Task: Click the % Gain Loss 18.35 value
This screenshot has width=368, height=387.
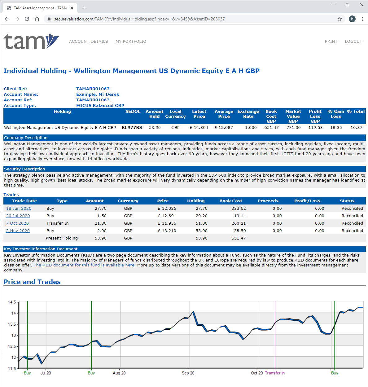Action: coord(336,128)
